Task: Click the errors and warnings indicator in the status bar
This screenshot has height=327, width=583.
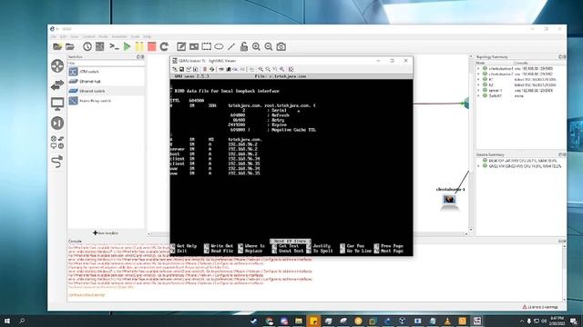Action: (540, 307)
